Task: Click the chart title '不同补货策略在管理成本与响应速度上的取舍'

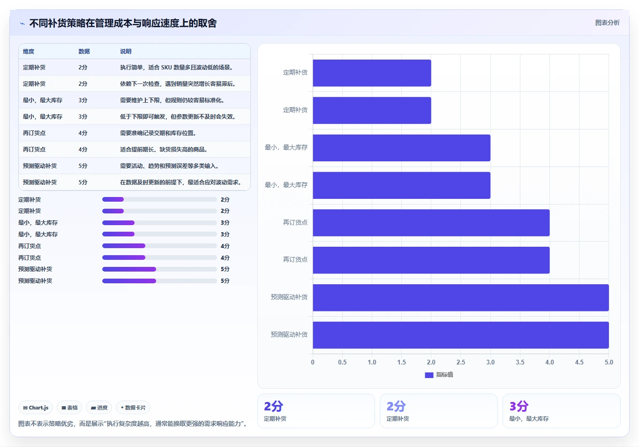Action: (x=123, y=23)
